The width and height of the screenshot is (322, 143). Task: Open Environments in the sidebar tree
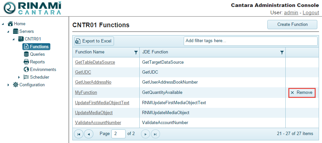click(43, 69)
